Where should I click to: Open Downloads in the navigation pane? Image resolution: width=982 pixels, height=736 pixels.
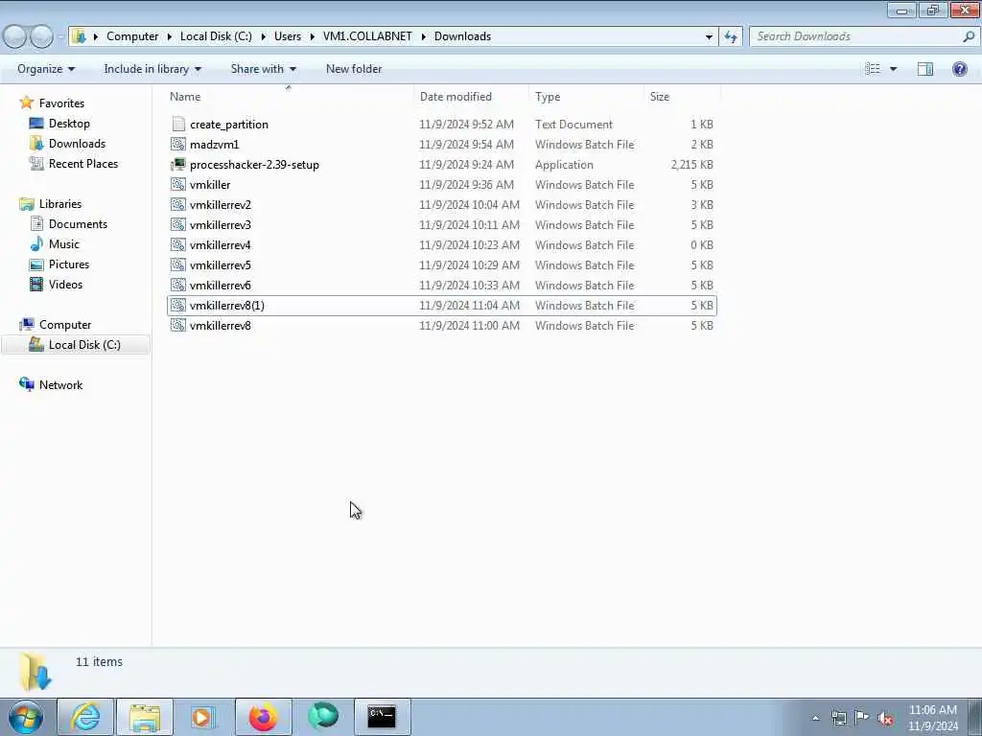click(x=77, y=144)
